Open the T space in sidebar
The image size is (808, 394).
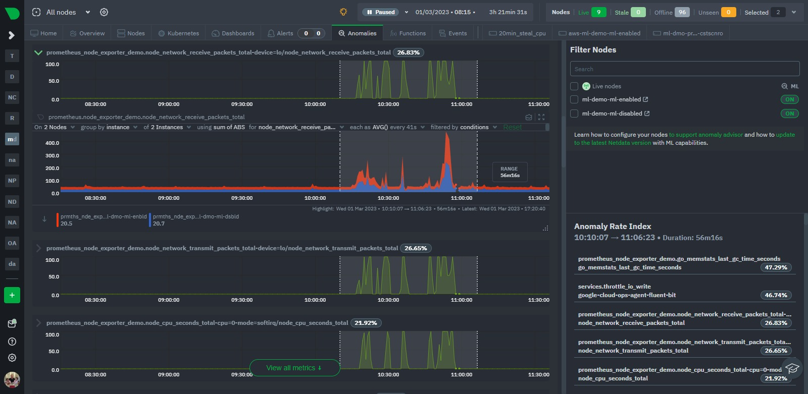point(12,56)
